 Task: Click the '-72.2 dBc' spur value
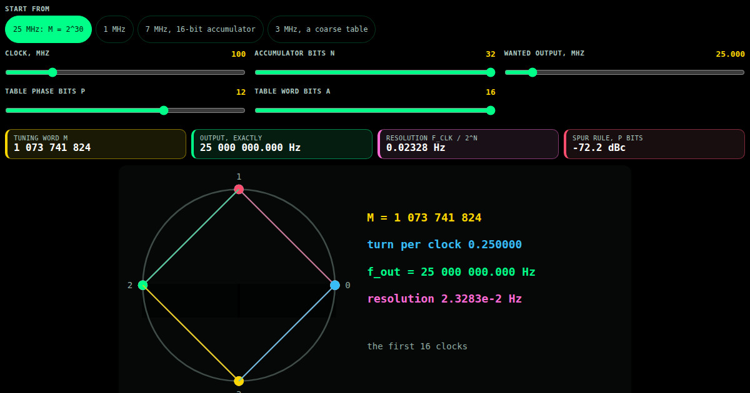(x=599, y=148)
